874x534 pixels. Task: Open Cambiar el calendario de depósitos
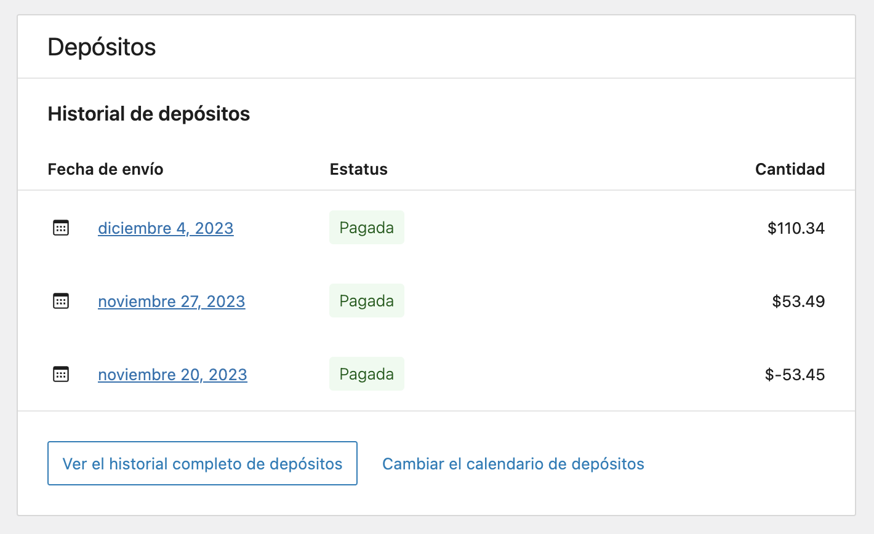513,464
